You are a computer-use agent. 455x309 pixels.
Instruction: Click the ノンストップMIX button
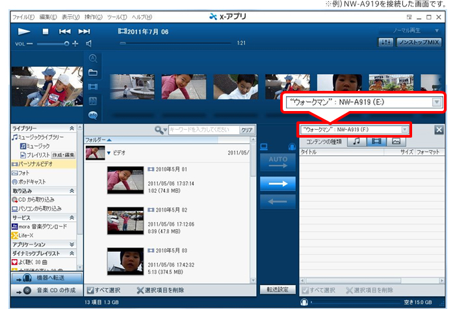click(419, 42)
